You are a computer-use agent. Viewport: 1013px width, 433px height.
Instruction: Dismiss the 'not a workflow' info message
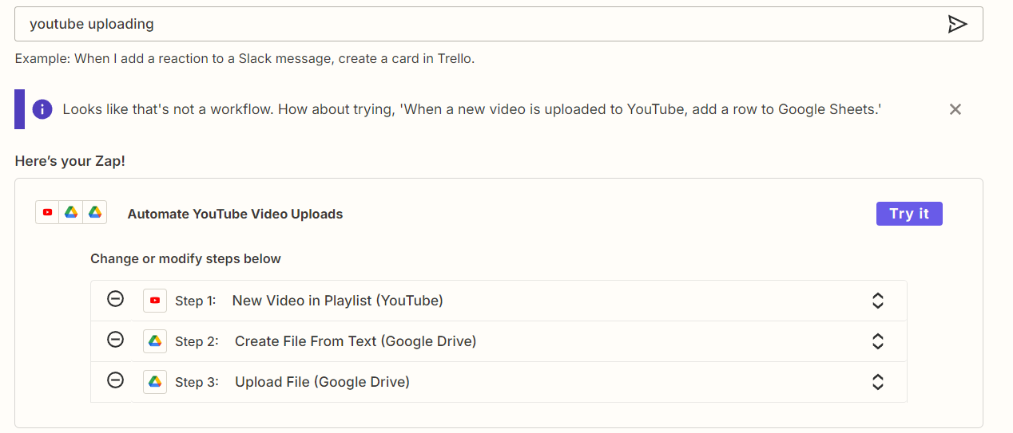point(955,109)
